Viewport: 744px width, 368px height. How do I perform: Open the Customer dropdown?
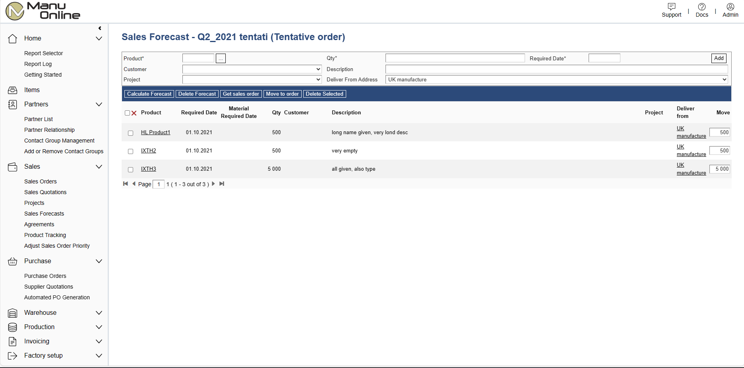tap(252, 69)
